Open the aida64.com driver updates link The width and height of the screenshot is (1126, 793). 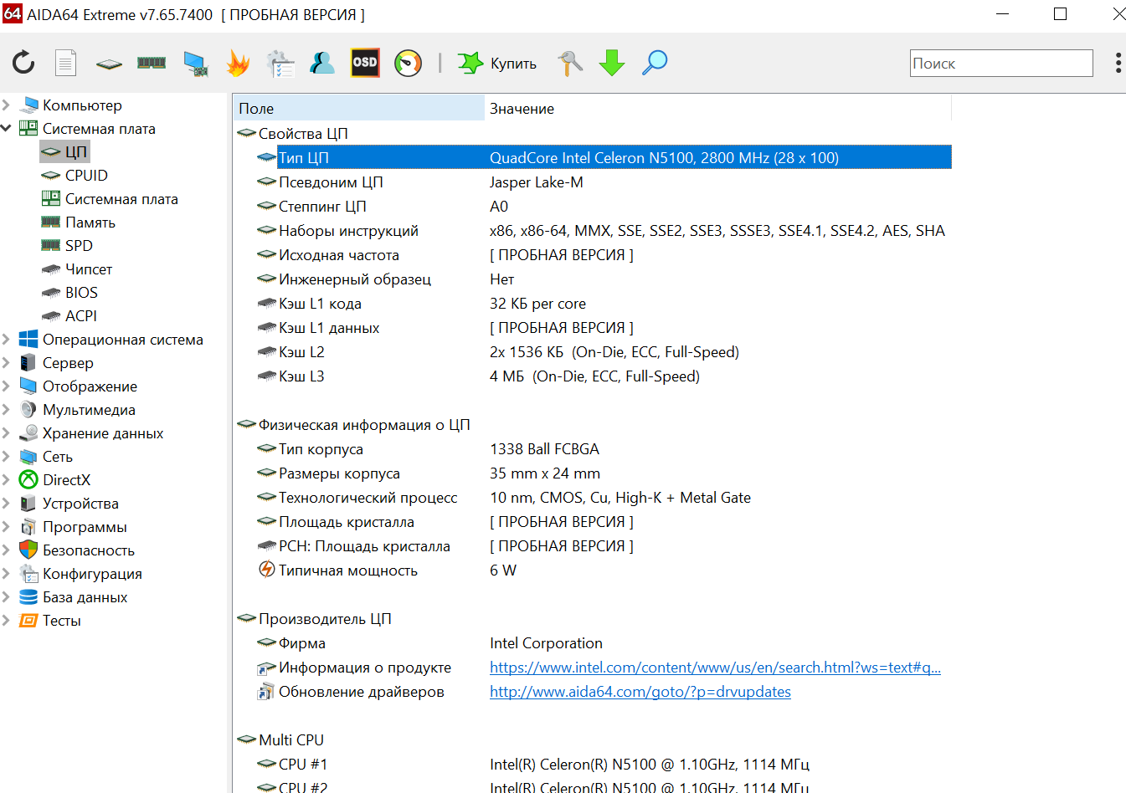tap(640, 692)
